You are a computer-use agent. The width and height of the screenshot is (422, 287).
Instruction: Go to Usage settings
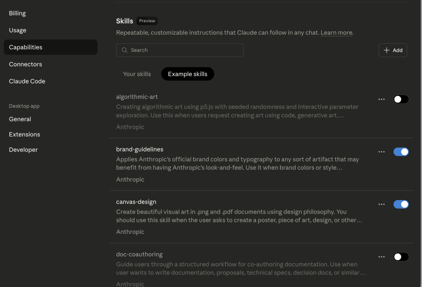point(18,30)
